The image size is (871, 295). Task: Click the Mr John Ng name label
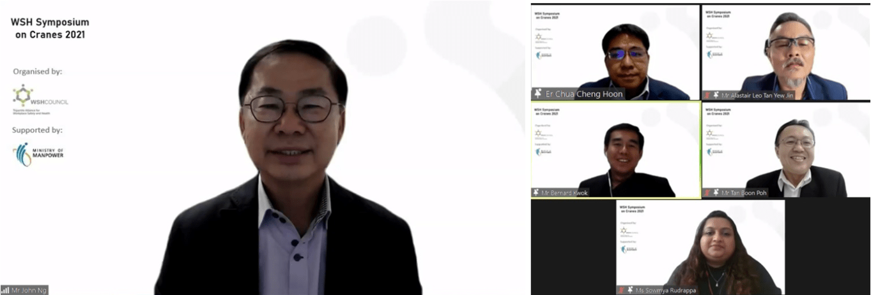click(29, 291)
